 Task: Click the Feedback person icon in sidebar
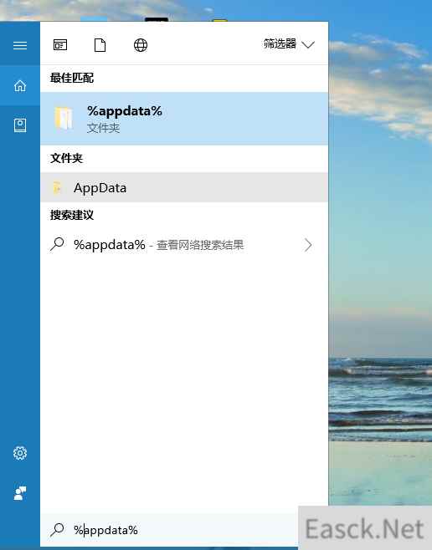[20, 493]
